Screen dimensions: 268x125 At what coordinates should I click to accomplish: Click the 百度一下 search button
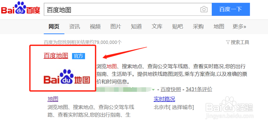click(x=231, y=9)
